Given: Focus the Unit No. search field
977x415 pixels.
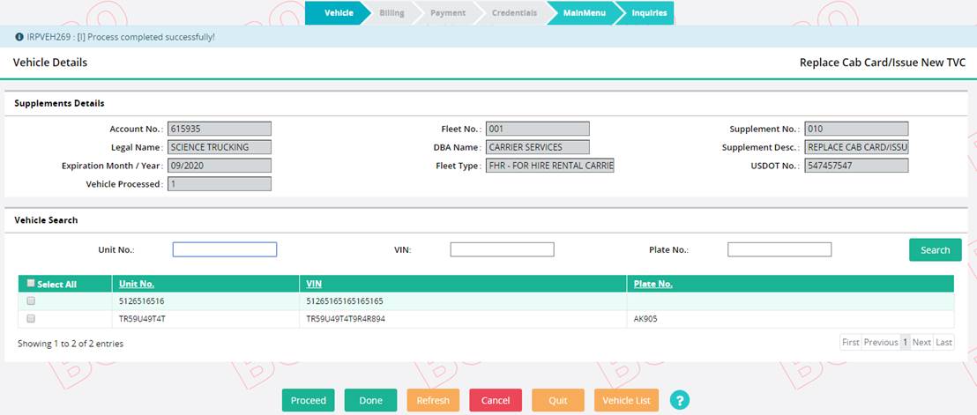Looking at the screenshot, I should point(225,249).
